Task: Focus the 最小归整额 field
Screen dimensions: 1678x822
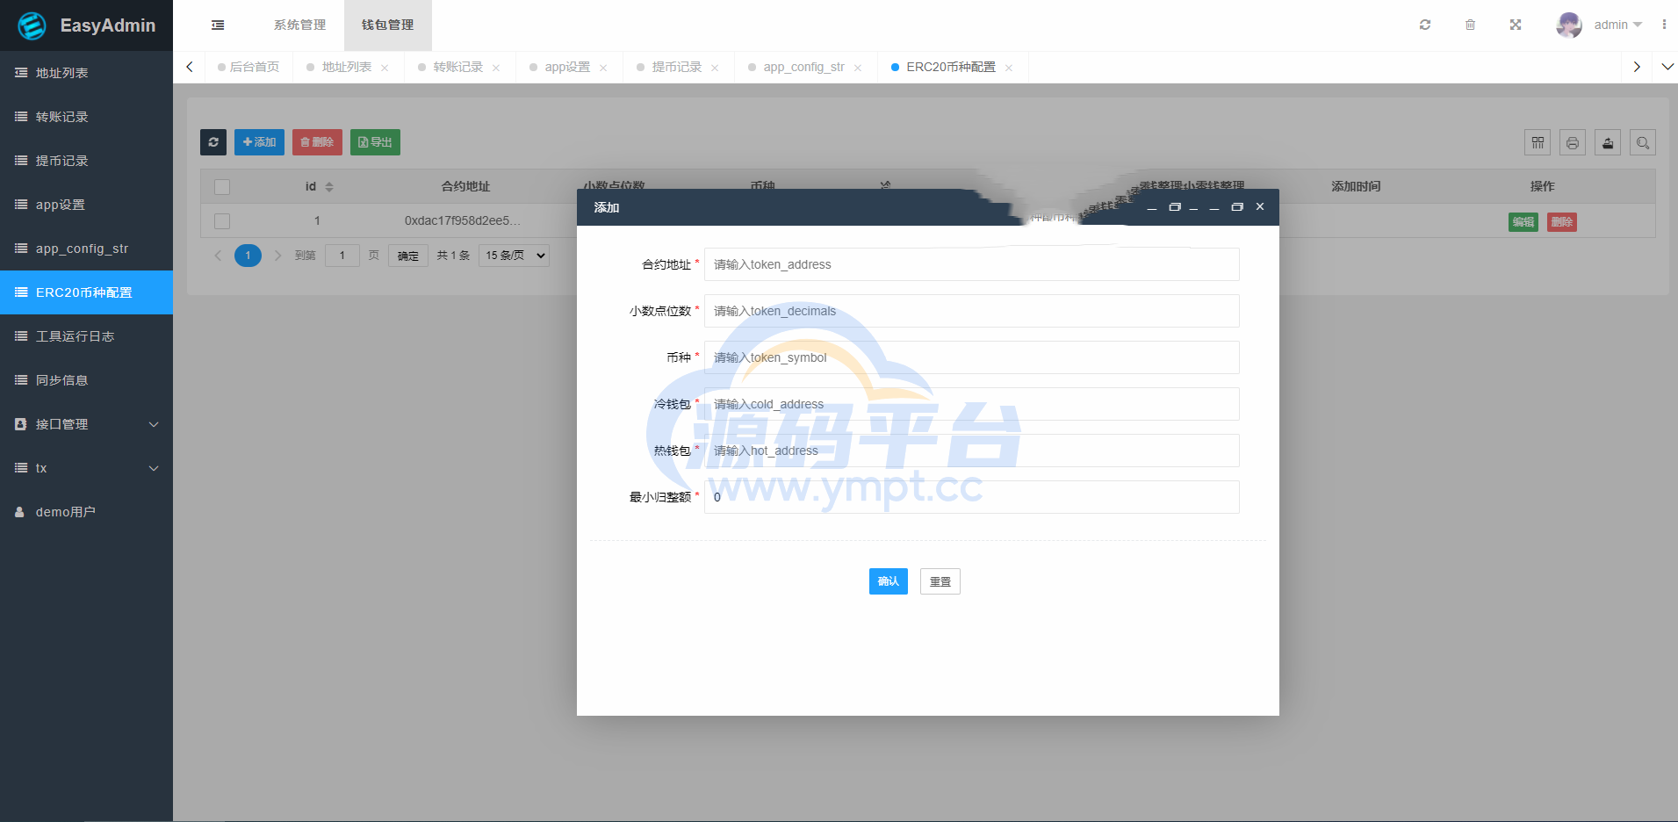Action: click(x=972, y=497)
